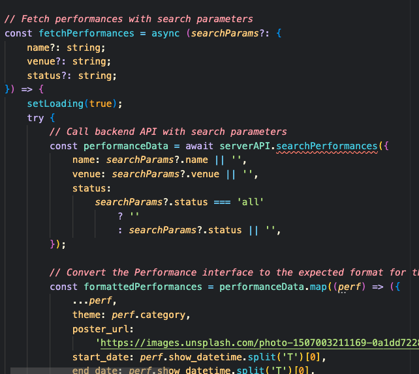
Task: Place cursor on fetchPerformances function name
Action: coord(78,33)
